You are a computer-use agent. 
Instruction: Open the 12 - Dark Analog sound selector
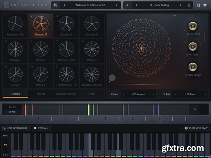pos(159,5)
